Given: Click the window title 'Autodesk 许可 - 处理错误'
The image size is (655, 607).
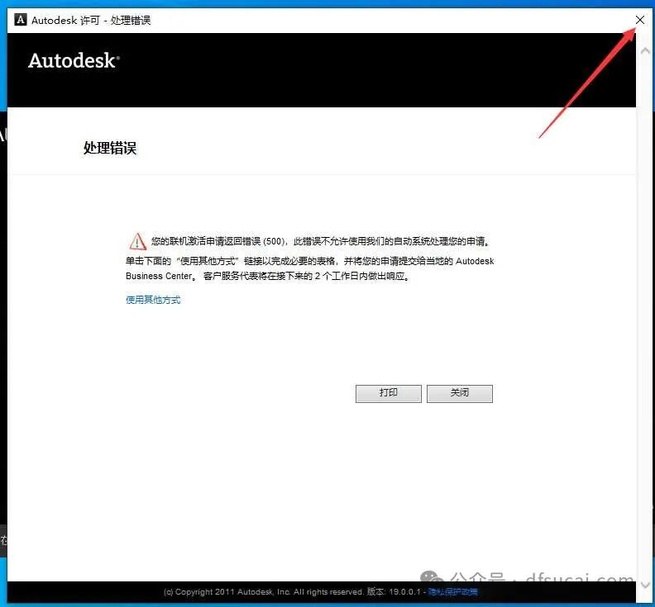Looking at the screenshot, I should click(91, 20).
